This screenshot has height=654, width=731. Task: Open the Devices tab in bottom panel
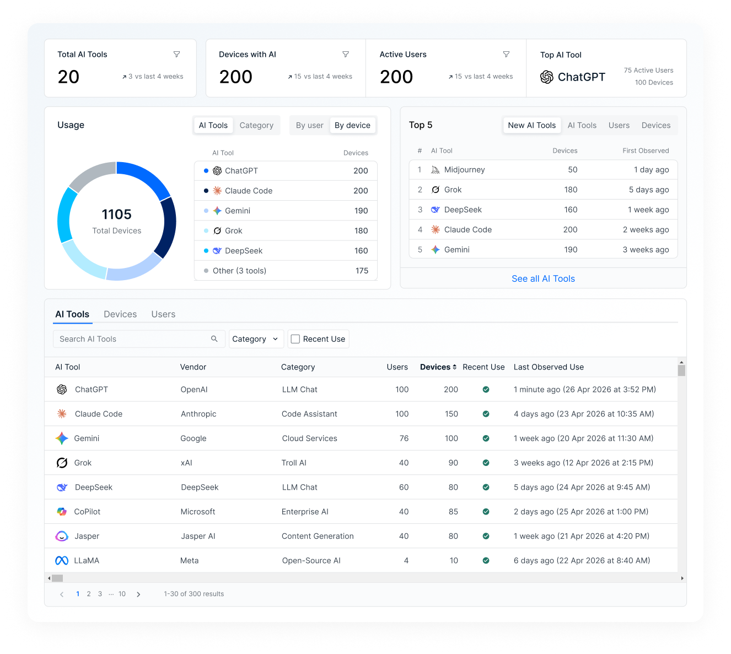pyautogui.click(x=120, y=314)
